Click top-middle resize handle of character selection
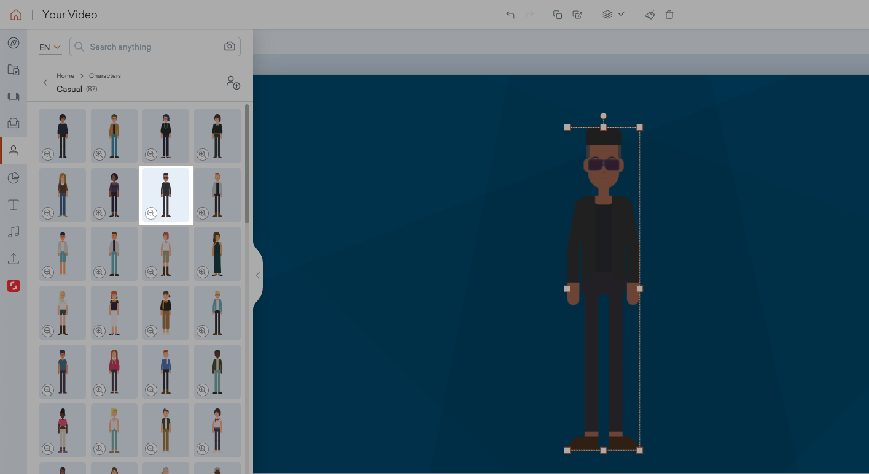Screen dimensions: 869x474 (603, 128)
